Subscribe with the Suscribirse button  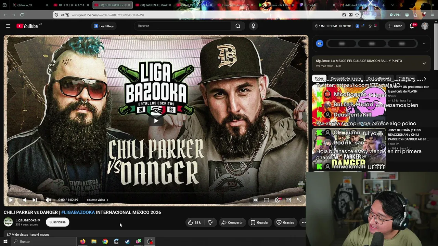click(57, 222)
